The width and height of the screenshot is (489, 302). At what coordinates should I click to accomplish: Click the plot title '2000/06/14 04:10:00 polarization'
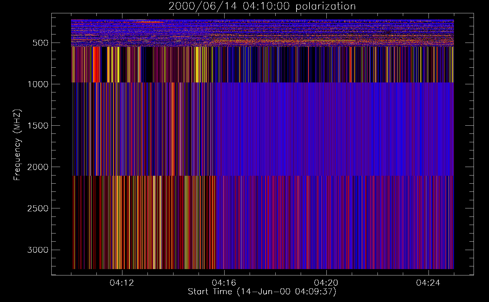(x=262, y=6)
